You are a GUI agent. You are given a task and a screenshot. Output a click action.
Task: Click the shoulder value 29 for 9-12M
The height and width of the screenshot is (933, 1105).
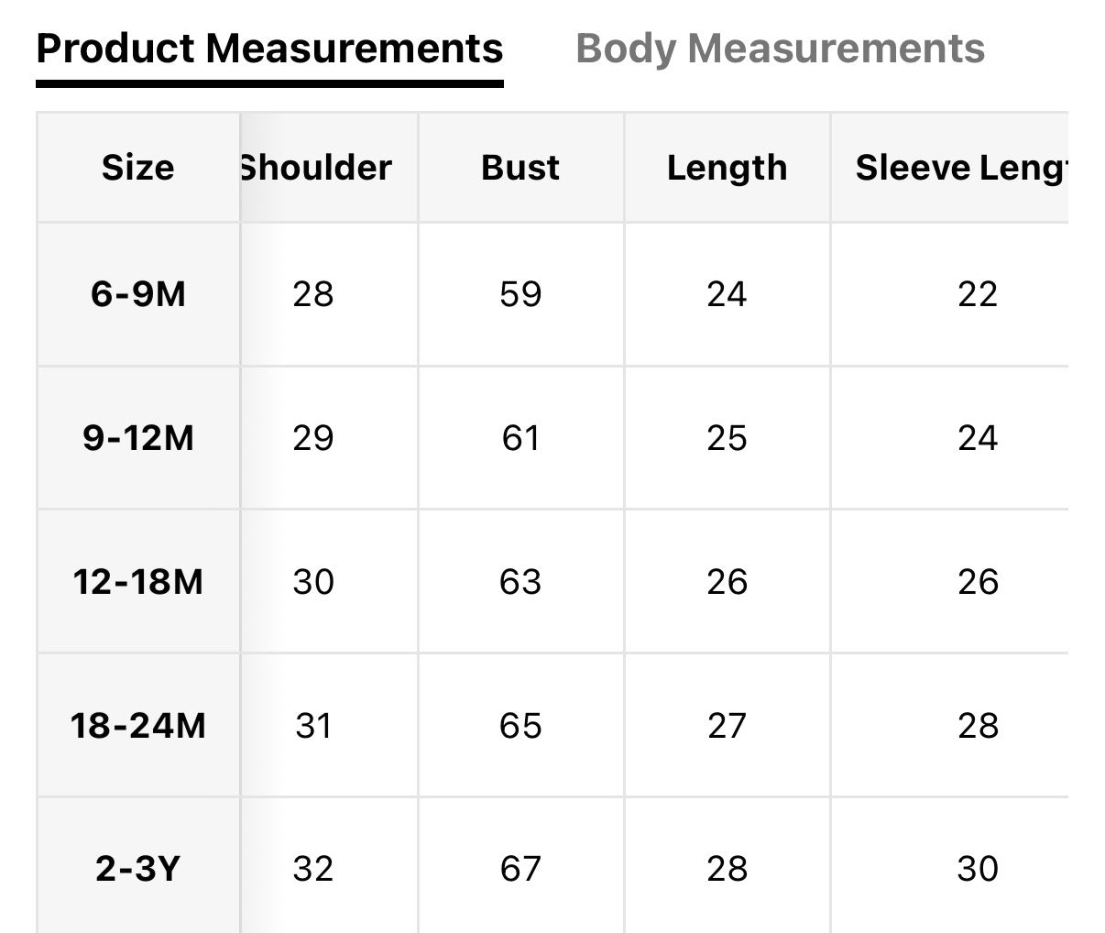(313, 438)
